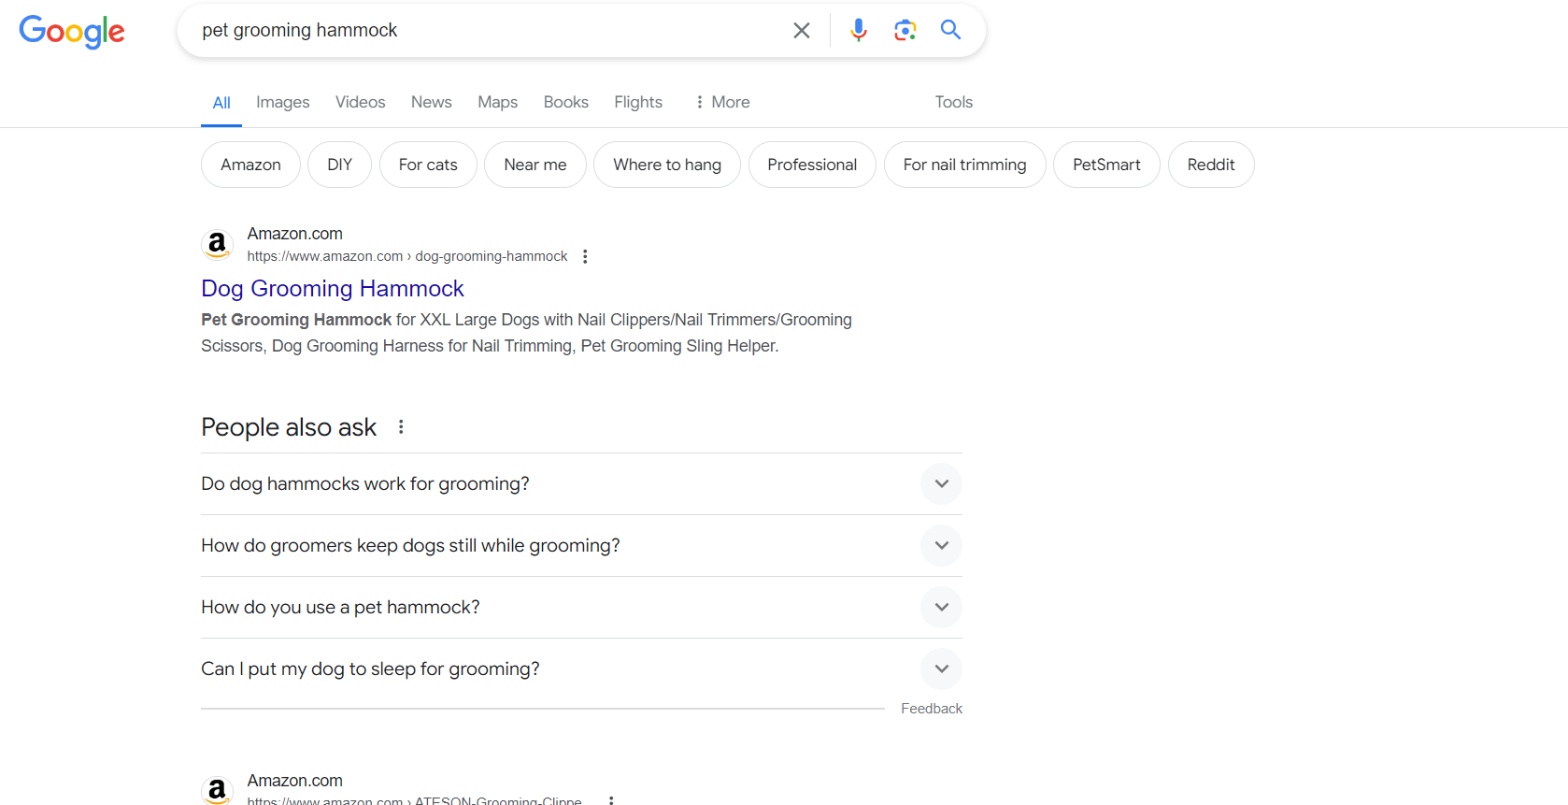This screenshot has width=1568, height=805.
Task: Click the amazon.com dog-grooming-hammock URL
Action: click(407, 256)
